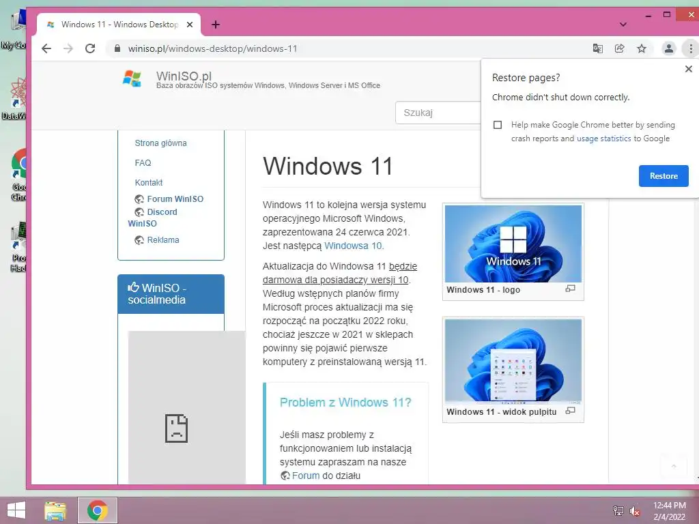699x524 pixels.
Task: Close the Windows 11 tab
Action: point(190,25)
